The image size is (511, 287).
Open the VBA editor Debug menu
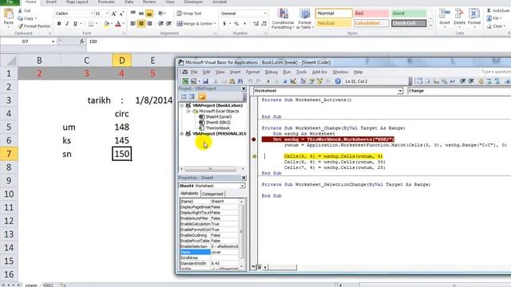[x=271, y=72]
